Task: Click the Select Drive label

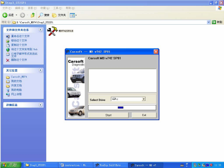Action: [98, 100]
